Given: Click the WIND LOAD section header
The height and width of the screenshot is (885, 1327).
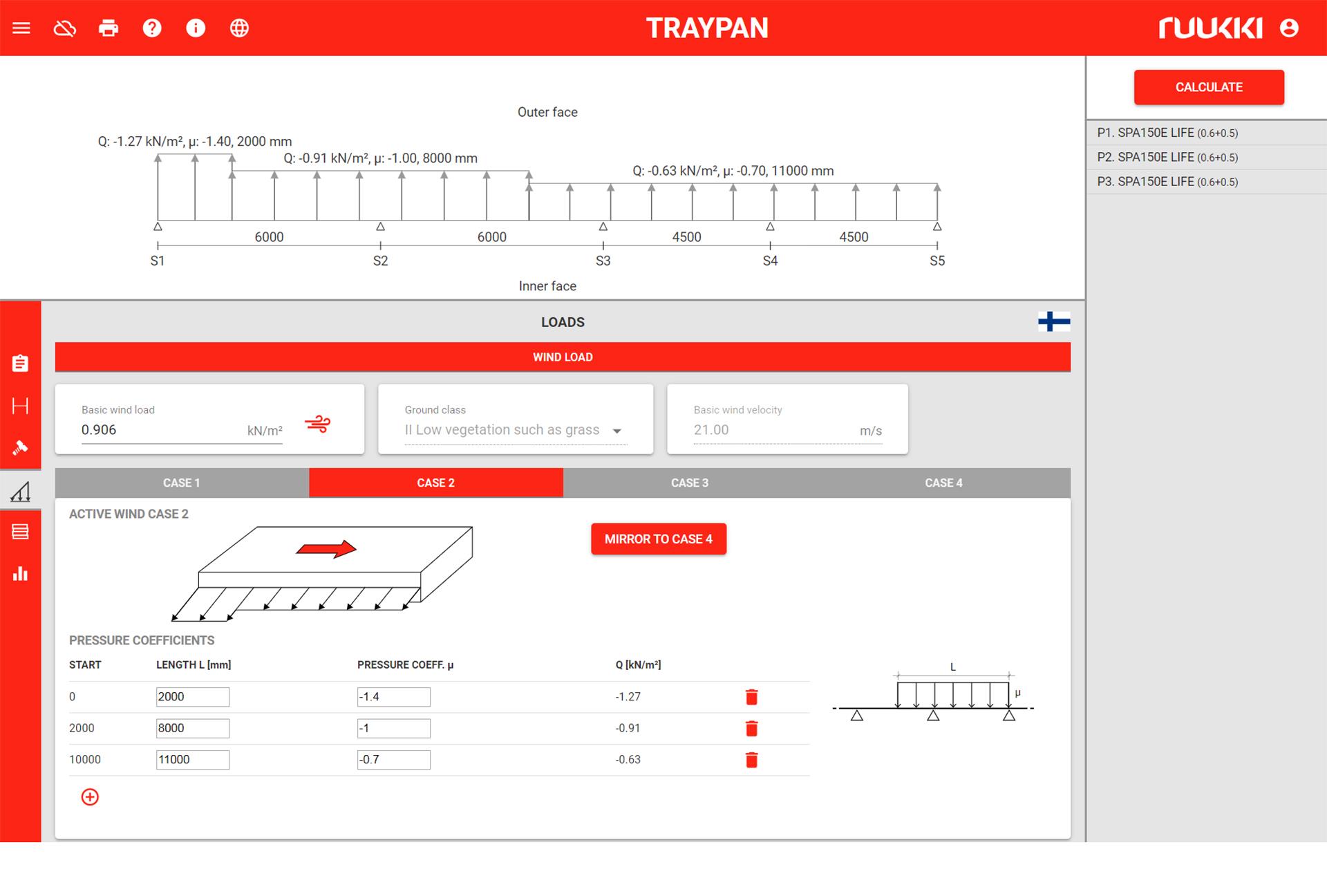Looking at the screenshot, I should pos(563,357).
